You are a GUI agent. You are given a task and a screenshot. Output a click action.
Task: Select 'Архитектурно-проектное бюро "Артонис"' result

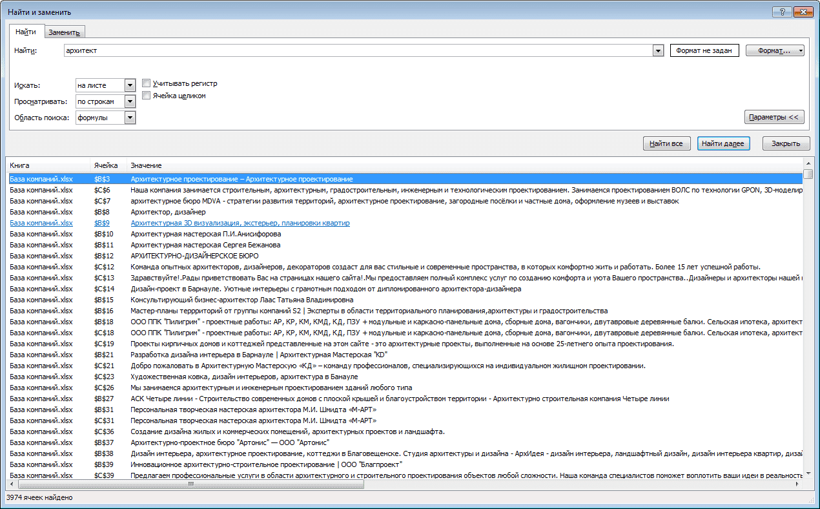click(405, 442)
